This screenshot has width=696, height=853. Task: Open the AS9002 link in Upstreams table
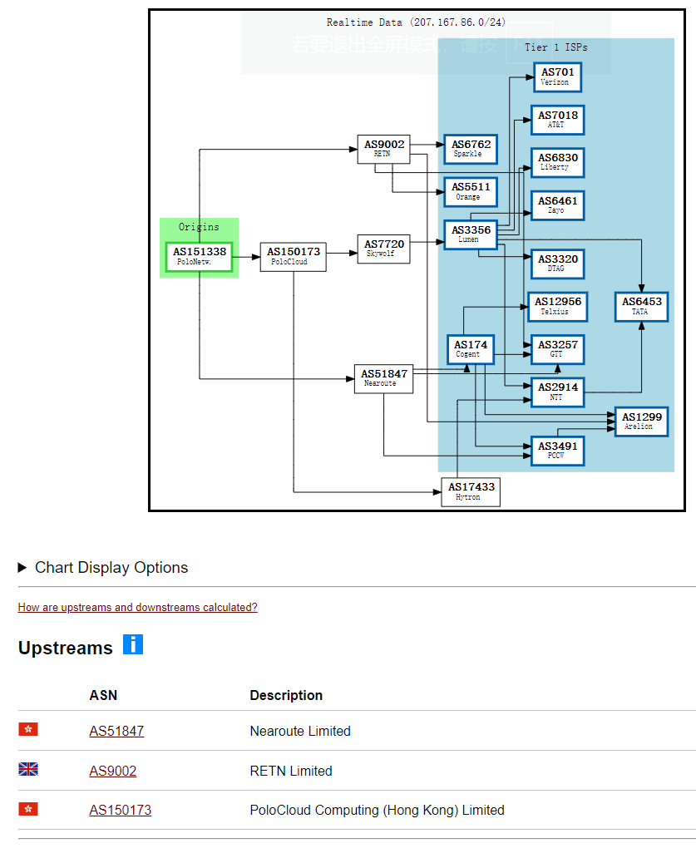112,771
